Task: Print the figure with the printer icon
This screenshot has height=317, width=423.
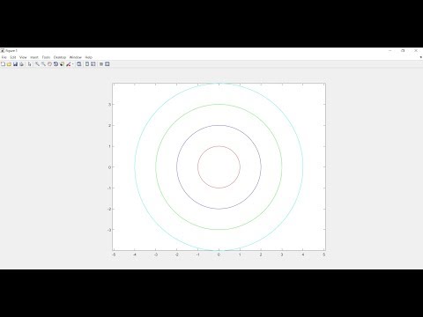Action: point(21,64)
